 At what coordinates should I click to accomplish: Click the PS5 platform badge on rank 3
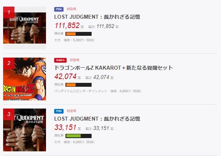pyautogui.click(x=59, y=111)
